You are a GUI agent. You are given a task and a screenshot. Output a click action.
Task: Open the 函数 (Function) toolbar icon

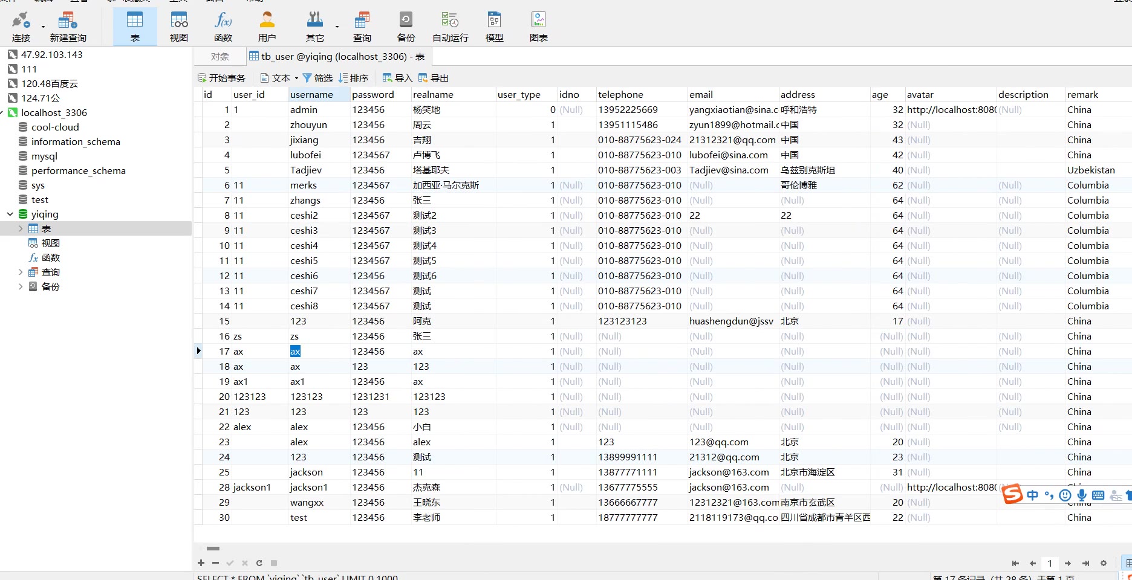point(223,27)
